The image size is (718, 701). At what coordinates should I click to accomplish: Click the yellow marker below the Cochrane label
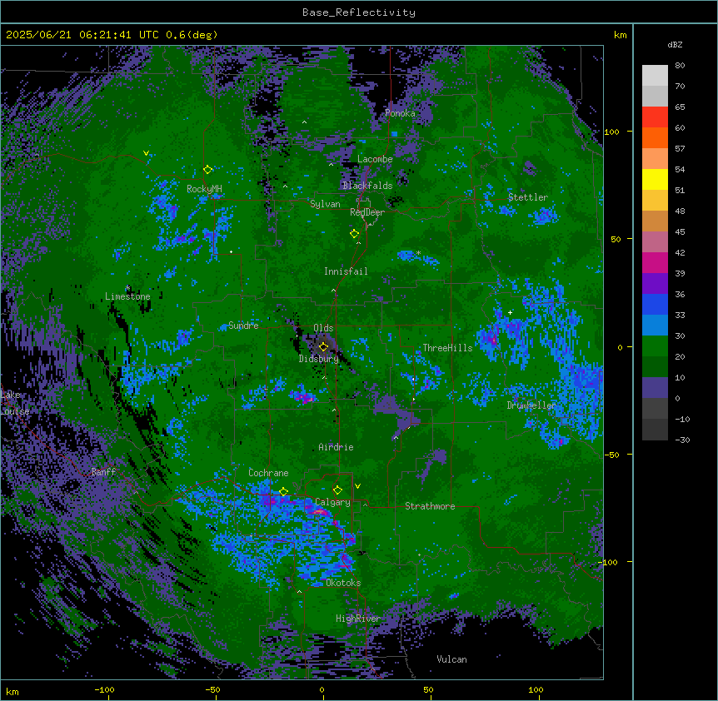(284, 492)
